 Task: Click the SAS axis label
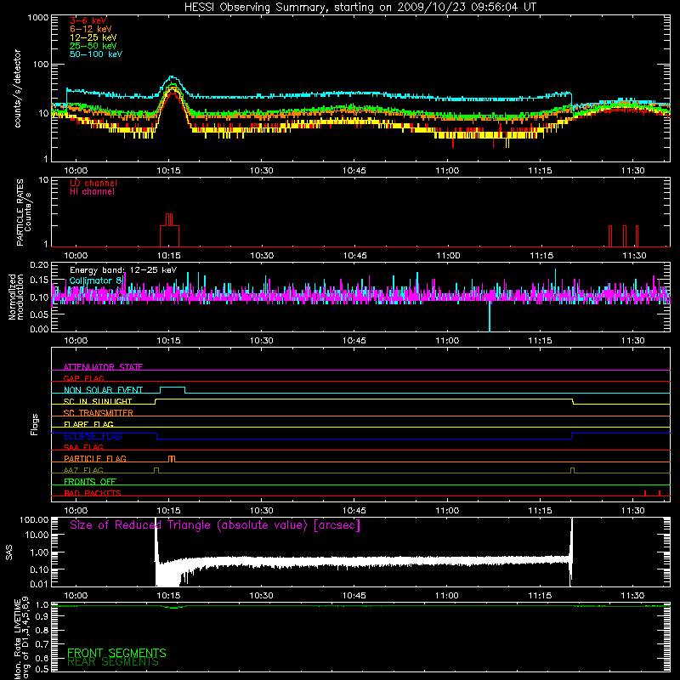coord(8,552)
